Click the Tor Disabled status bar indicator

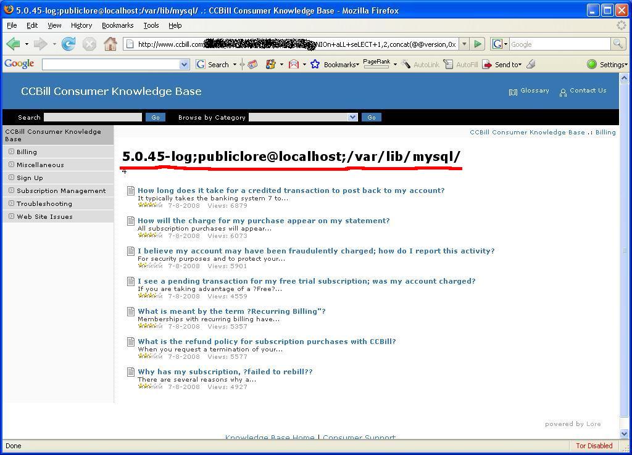point(594,446)
